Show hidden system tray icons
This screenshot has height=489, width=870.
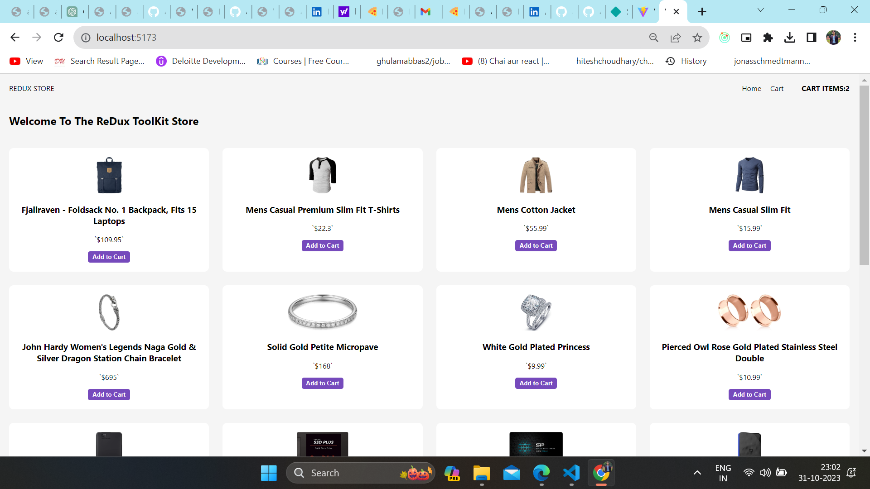697,473
